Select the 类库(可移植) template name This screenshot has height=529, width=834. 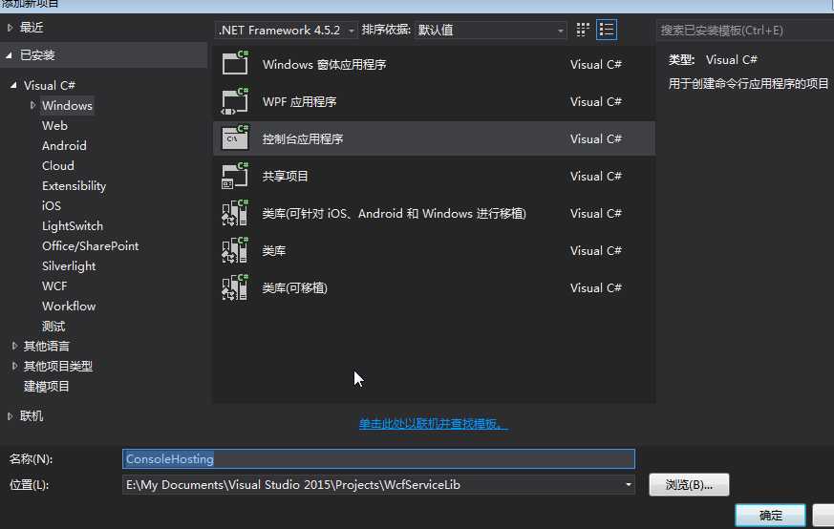pyautogui.click(x=294, y=287)
